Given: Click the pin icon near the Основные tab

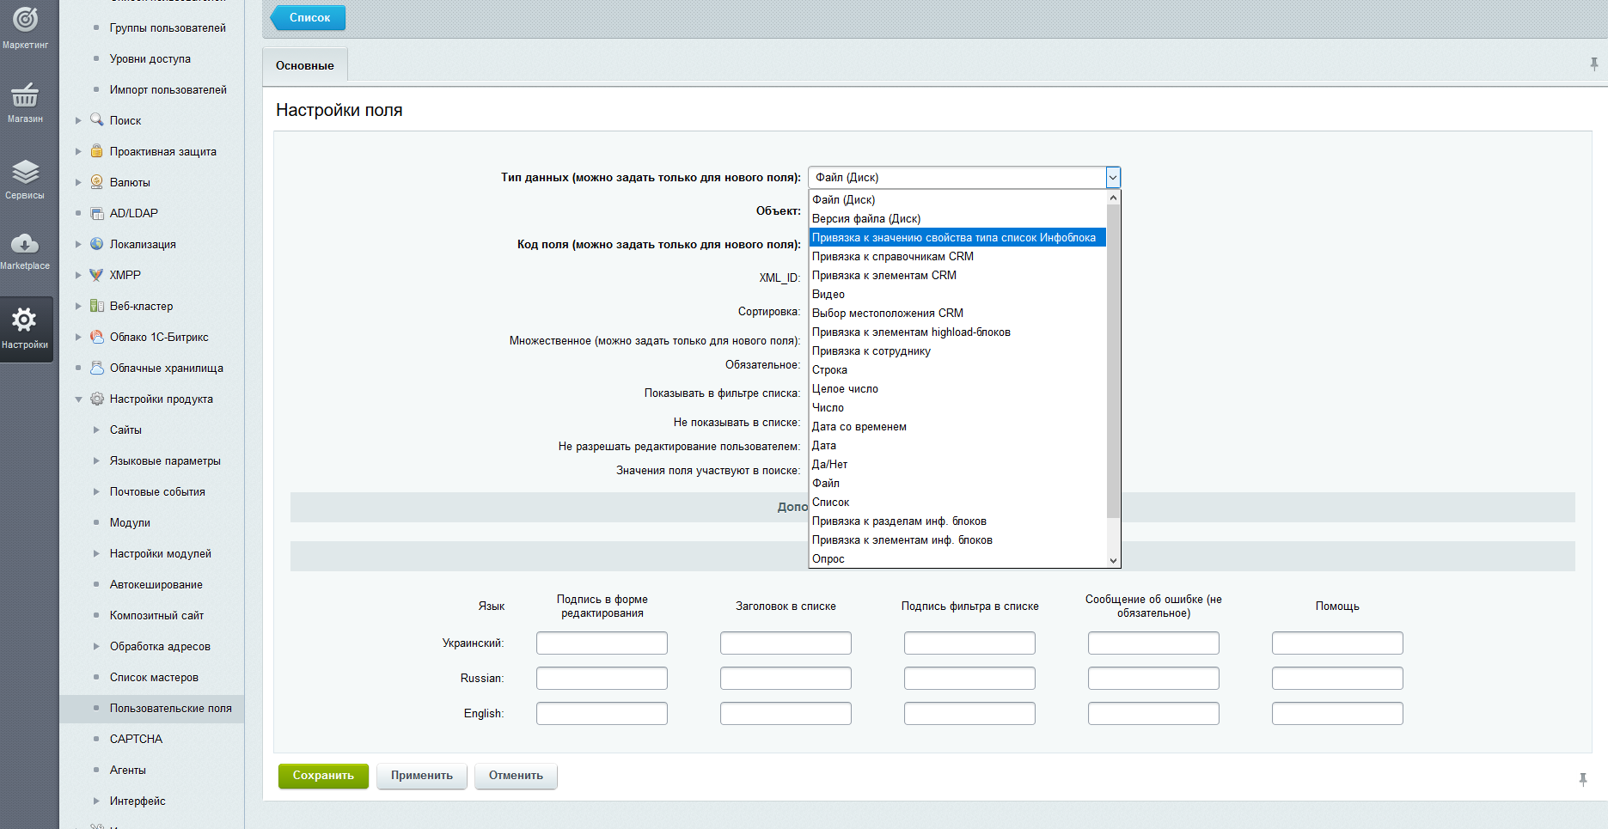Looking at the screenshot, I should pyautogui.click(x=1594, y=64).
